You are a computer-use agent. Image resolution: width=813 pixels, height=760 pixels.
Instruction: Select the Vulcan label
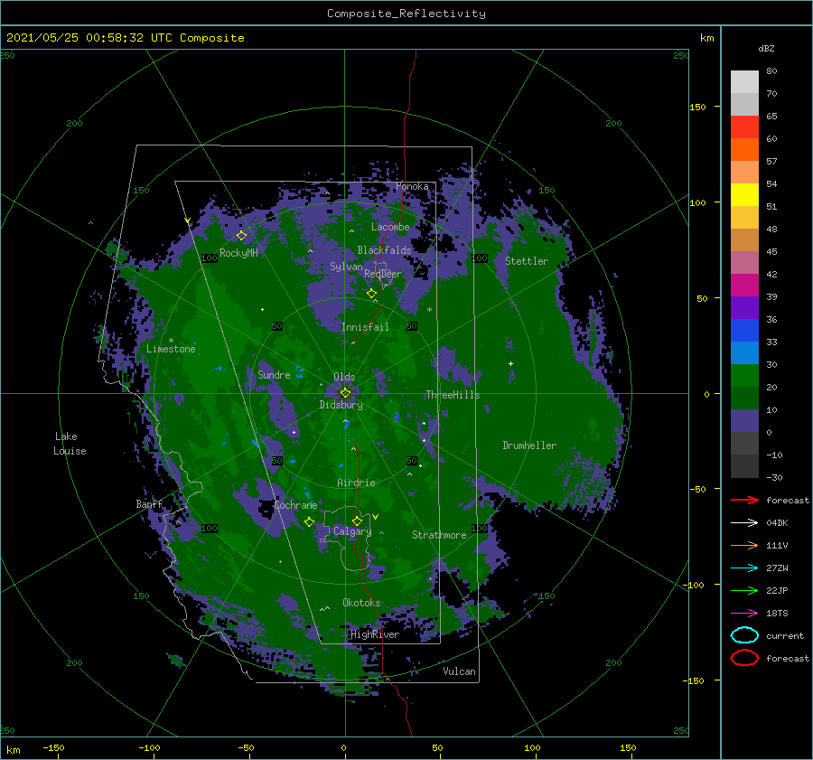click(459, 671)
